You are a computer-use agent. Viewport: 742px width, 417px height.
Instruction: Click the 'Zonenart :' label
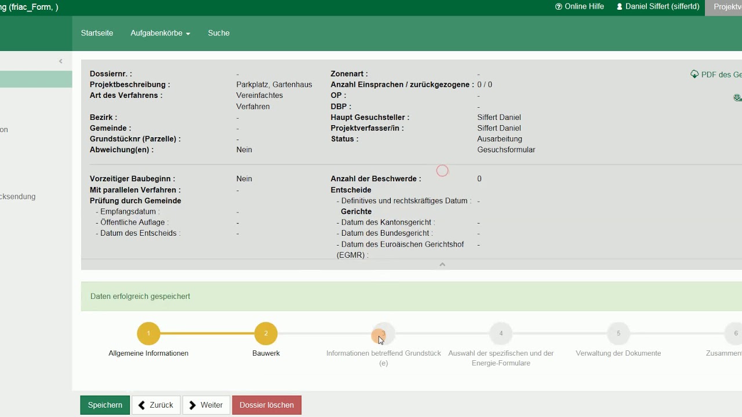click(x=349, y=74)
